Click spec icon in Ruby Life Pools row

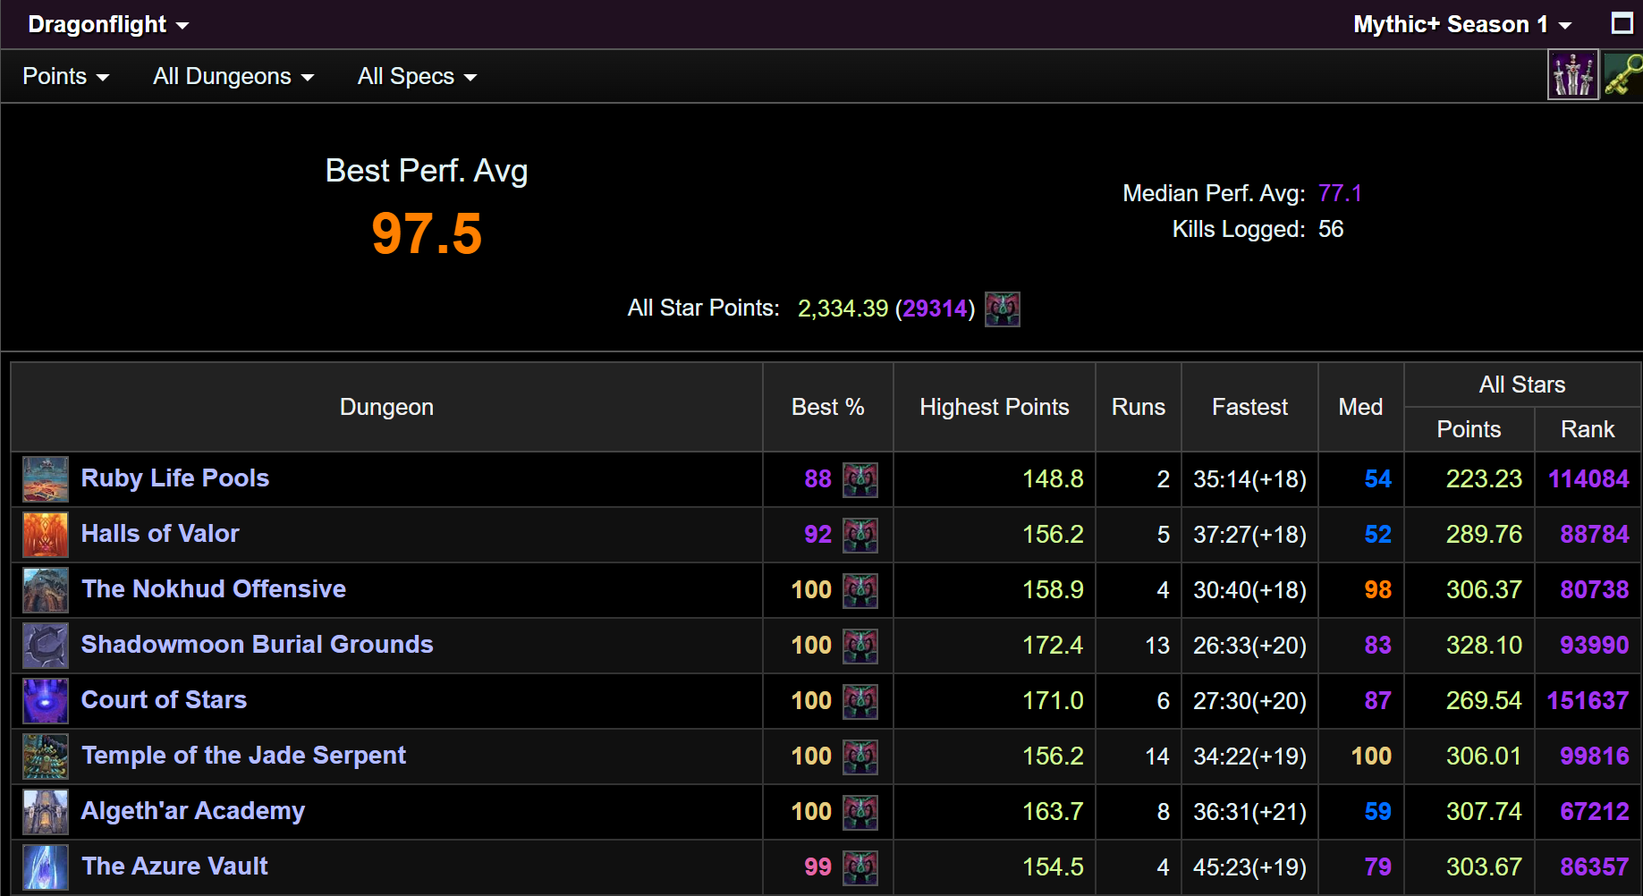(x=860, y=480)
